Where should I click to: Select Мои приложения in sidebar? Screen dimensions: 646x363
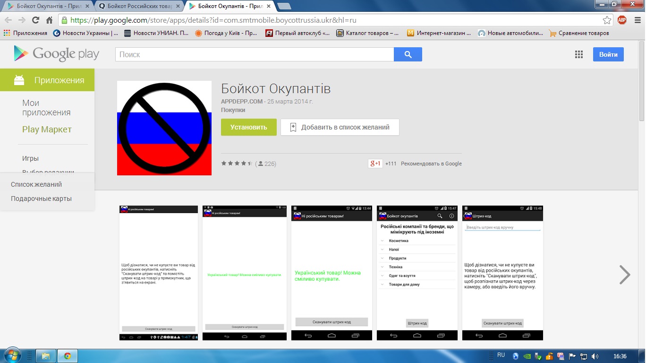tap(46, 108)
